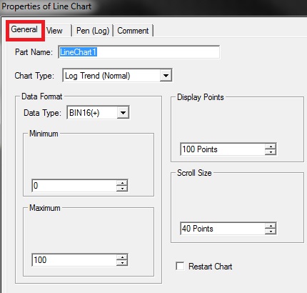The width and height of the screenshot is (307, 293).
Task: Increase the Maximum value with up arrow
Action: pyautogui.click(x=122, y=257)
